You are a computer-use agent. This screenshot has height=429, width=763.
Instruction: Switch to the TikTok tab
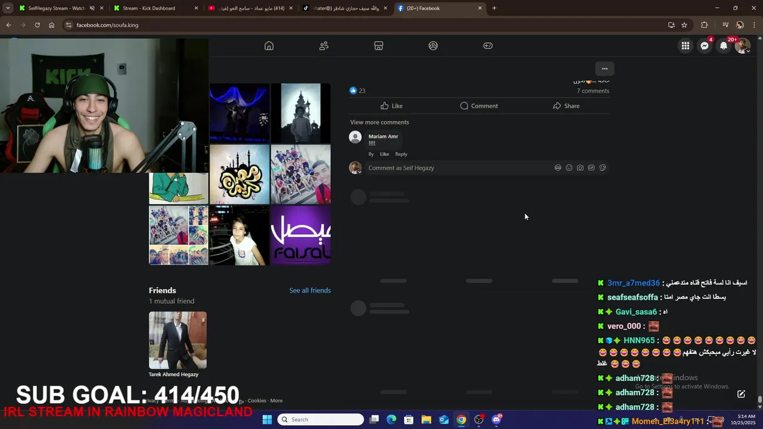[345, 8]
